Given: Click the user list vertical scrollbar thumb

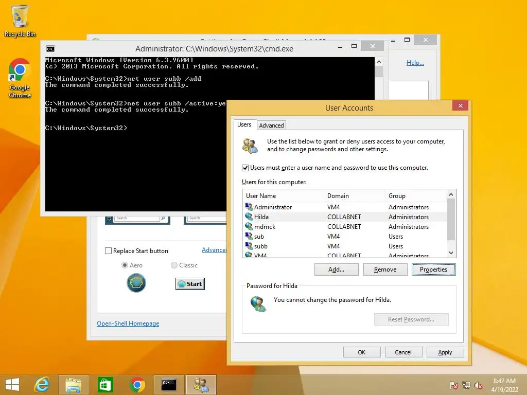Looking at the screenshot, I should coord(451,219).
